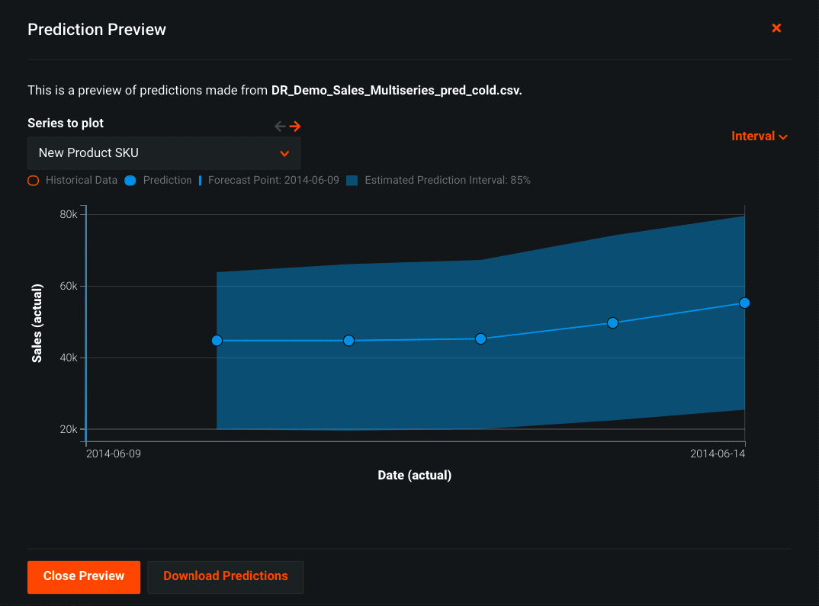Toggle the Prediction legend blue dot
The image size is (819, 606).
pyautogui.click(x=130, y=181)
